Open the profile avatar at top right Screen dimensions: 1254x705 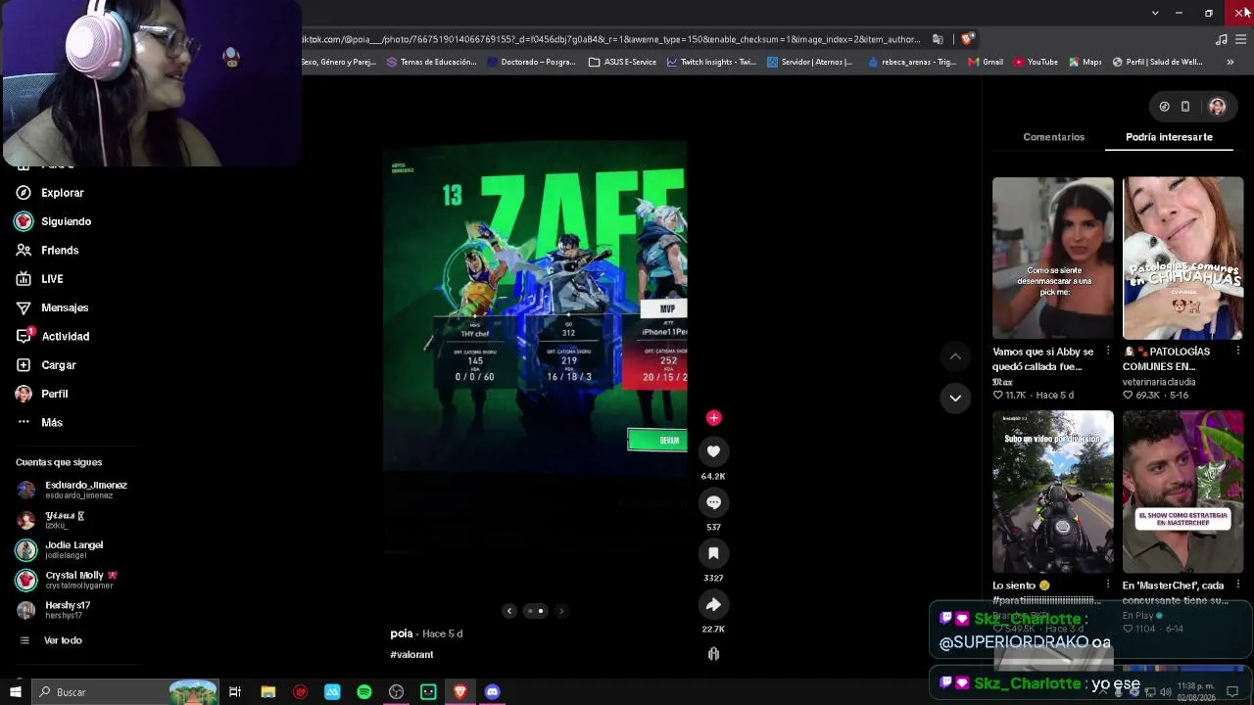point(1217,107)
